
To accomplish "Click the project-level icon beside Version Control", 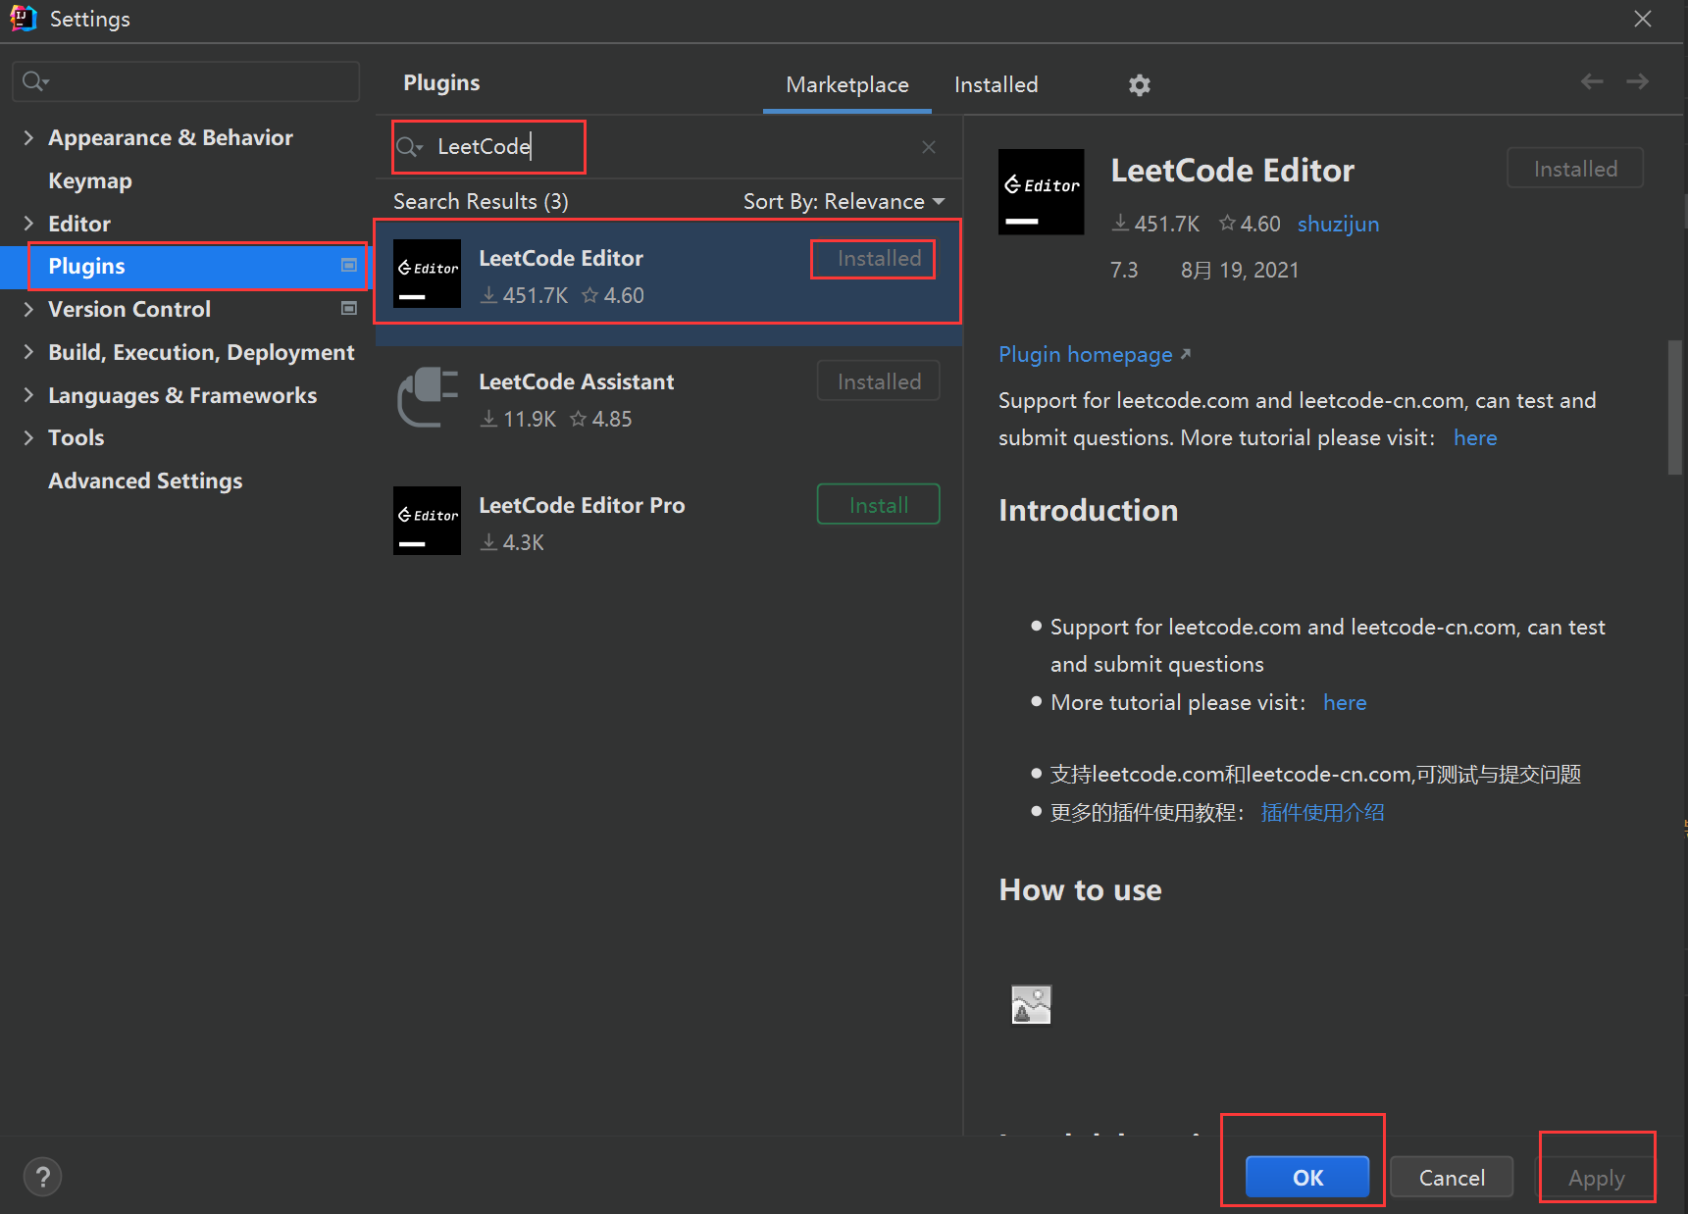I will [x=348, y=309].
